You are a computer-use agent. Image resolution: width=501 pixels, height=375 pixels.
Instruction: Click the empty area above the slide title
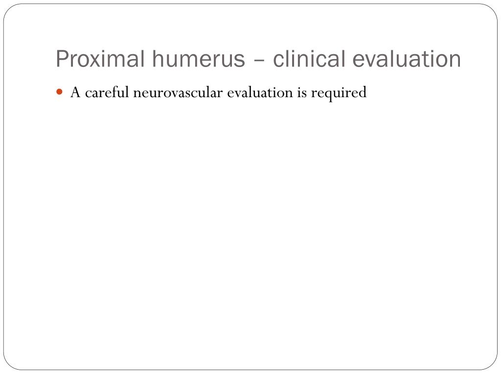(x=250, y=25)
